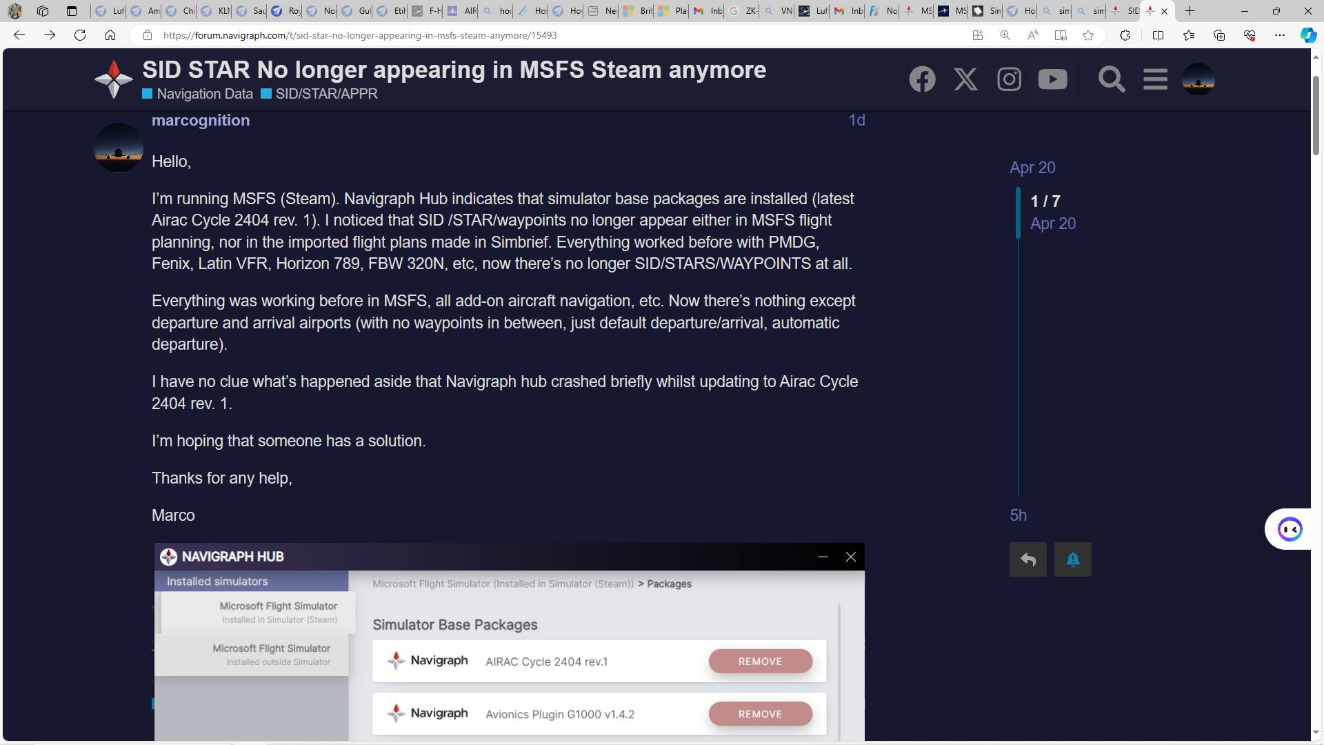Toggle topic notification bell

[x=1072, y=559]
